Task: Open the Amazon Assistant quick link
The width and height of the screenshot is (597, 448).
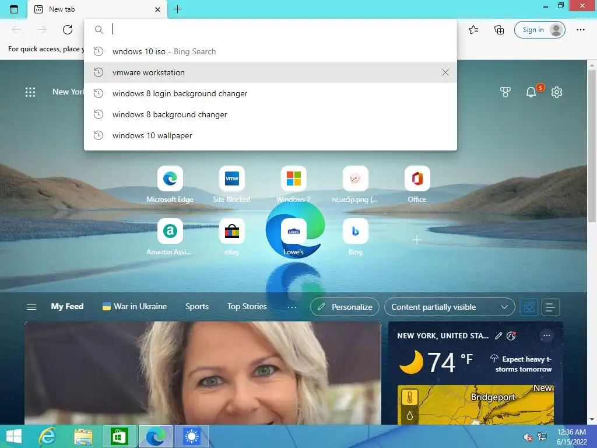Action: pyautogui.click(x=170, y=237)
